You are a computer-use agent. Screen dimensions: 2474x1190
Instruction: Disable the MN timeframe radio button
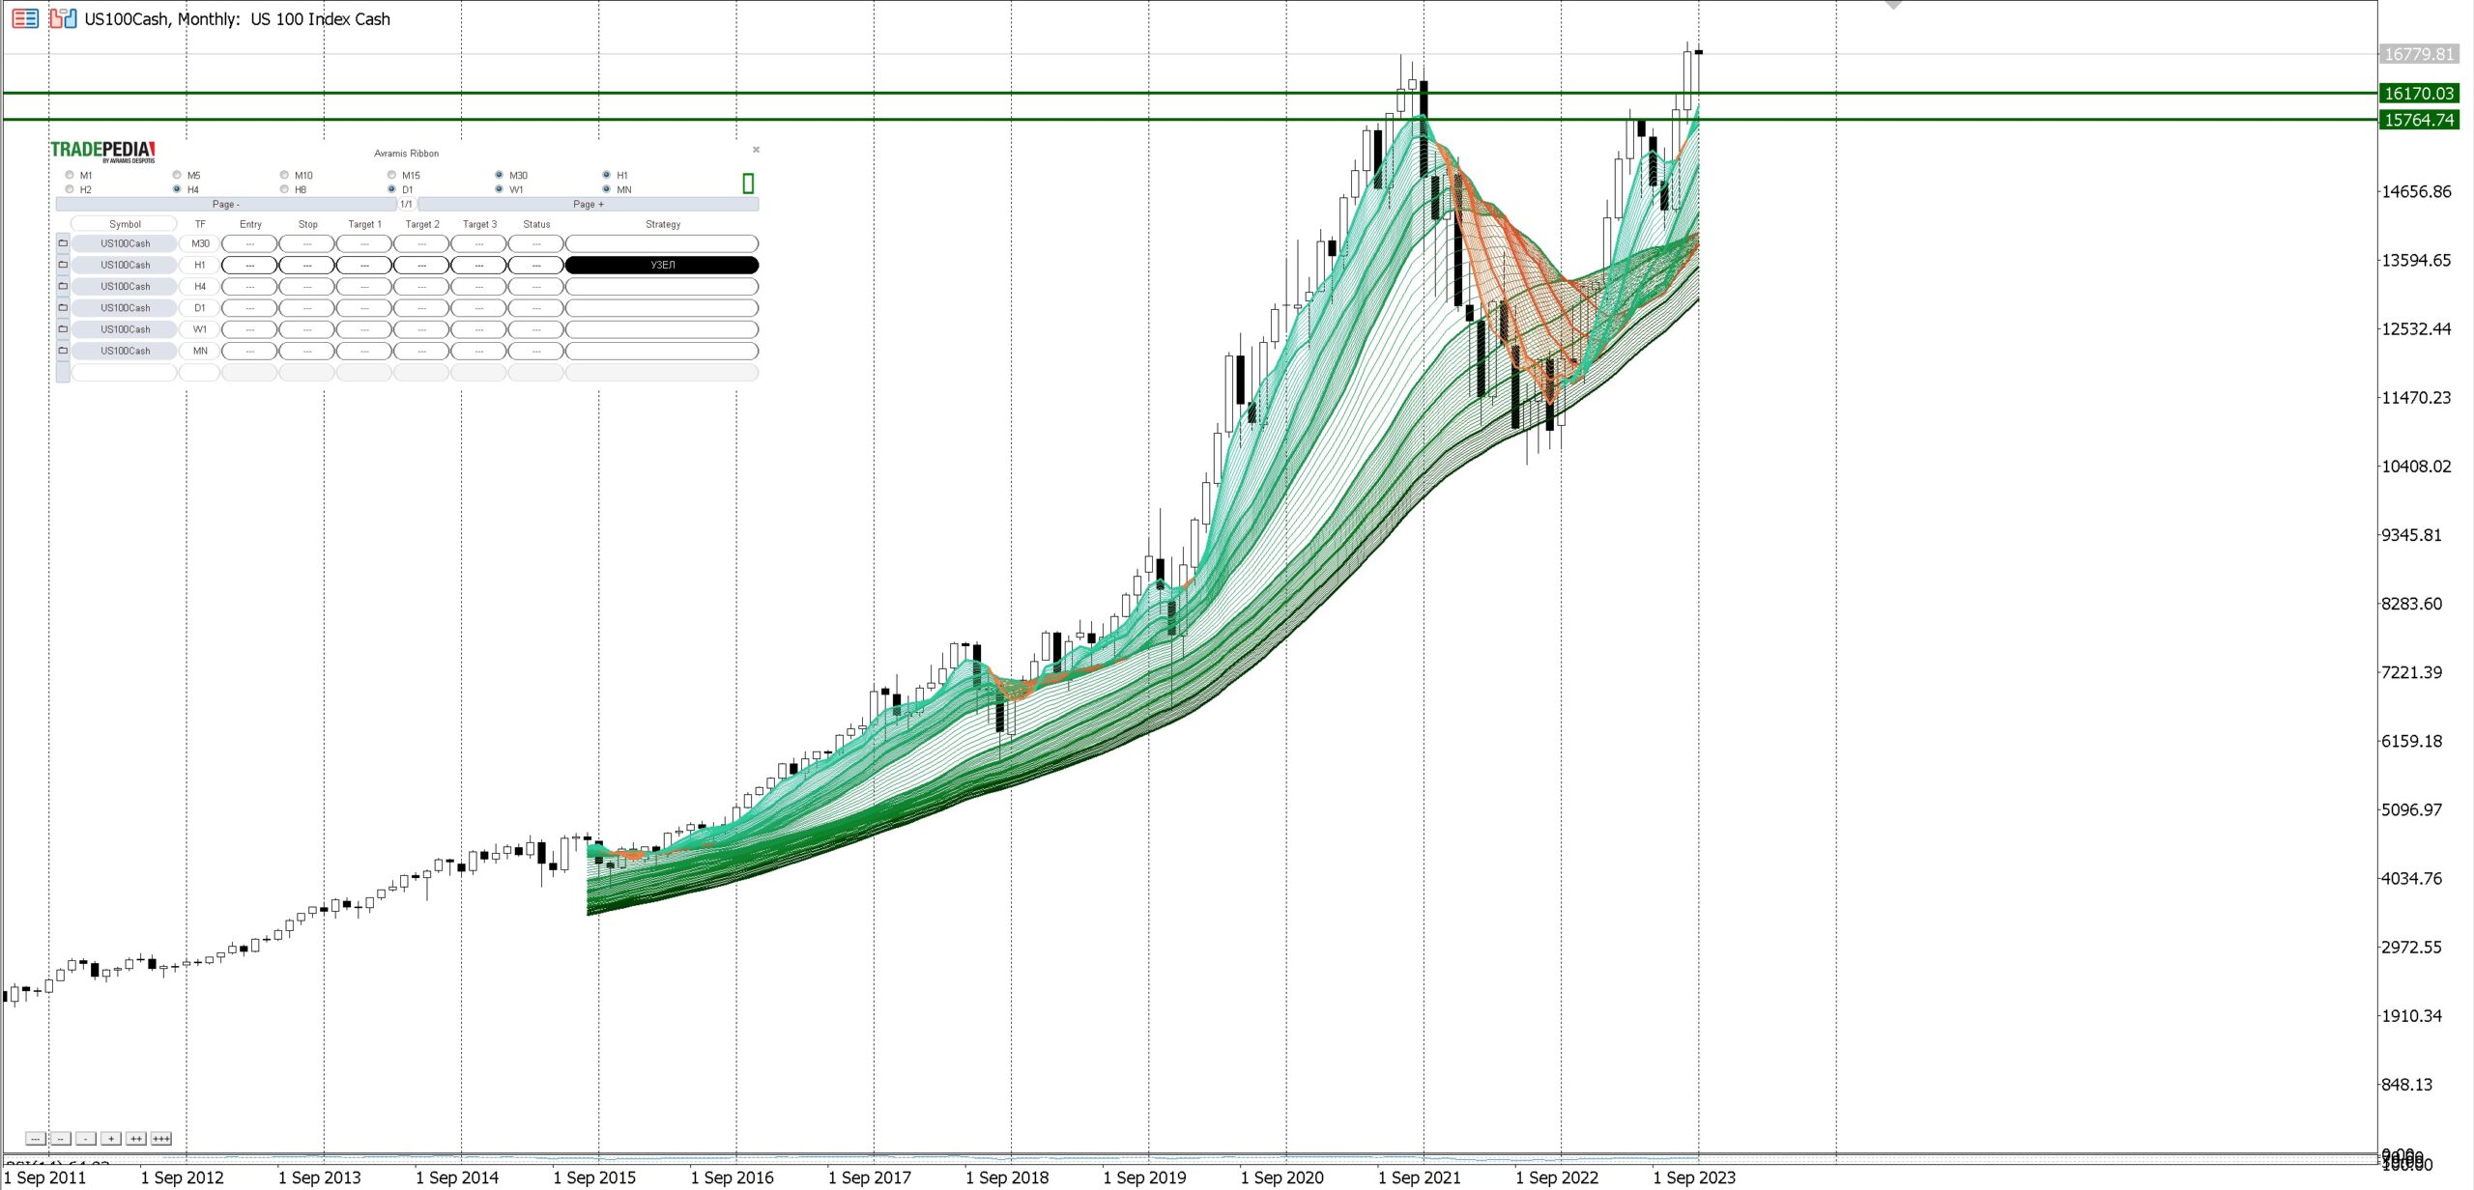click(x=606, y=189)
